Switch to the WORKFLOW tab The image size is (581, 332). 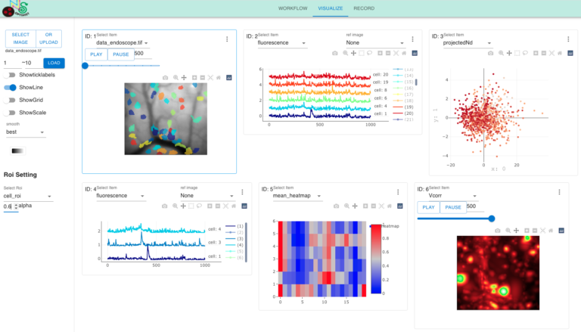[293, 8]
